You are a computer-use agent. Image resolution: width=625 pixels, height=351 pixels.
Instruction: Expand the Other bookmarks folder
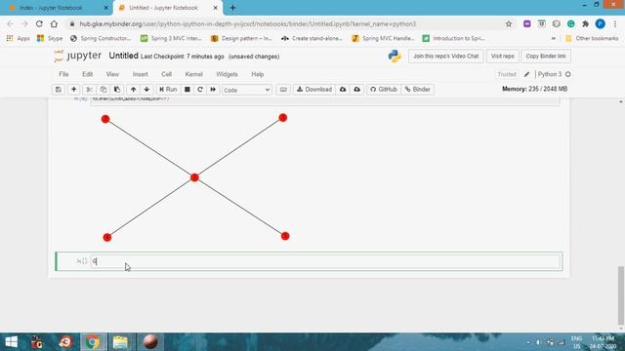click(592, 38)
